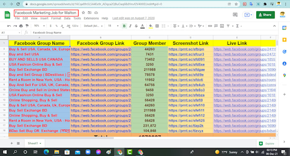Image resolution: width=290 pixels, height=156 pixels.
Task: Open the zoom level 90% dropdown
Action: (39, 26)
